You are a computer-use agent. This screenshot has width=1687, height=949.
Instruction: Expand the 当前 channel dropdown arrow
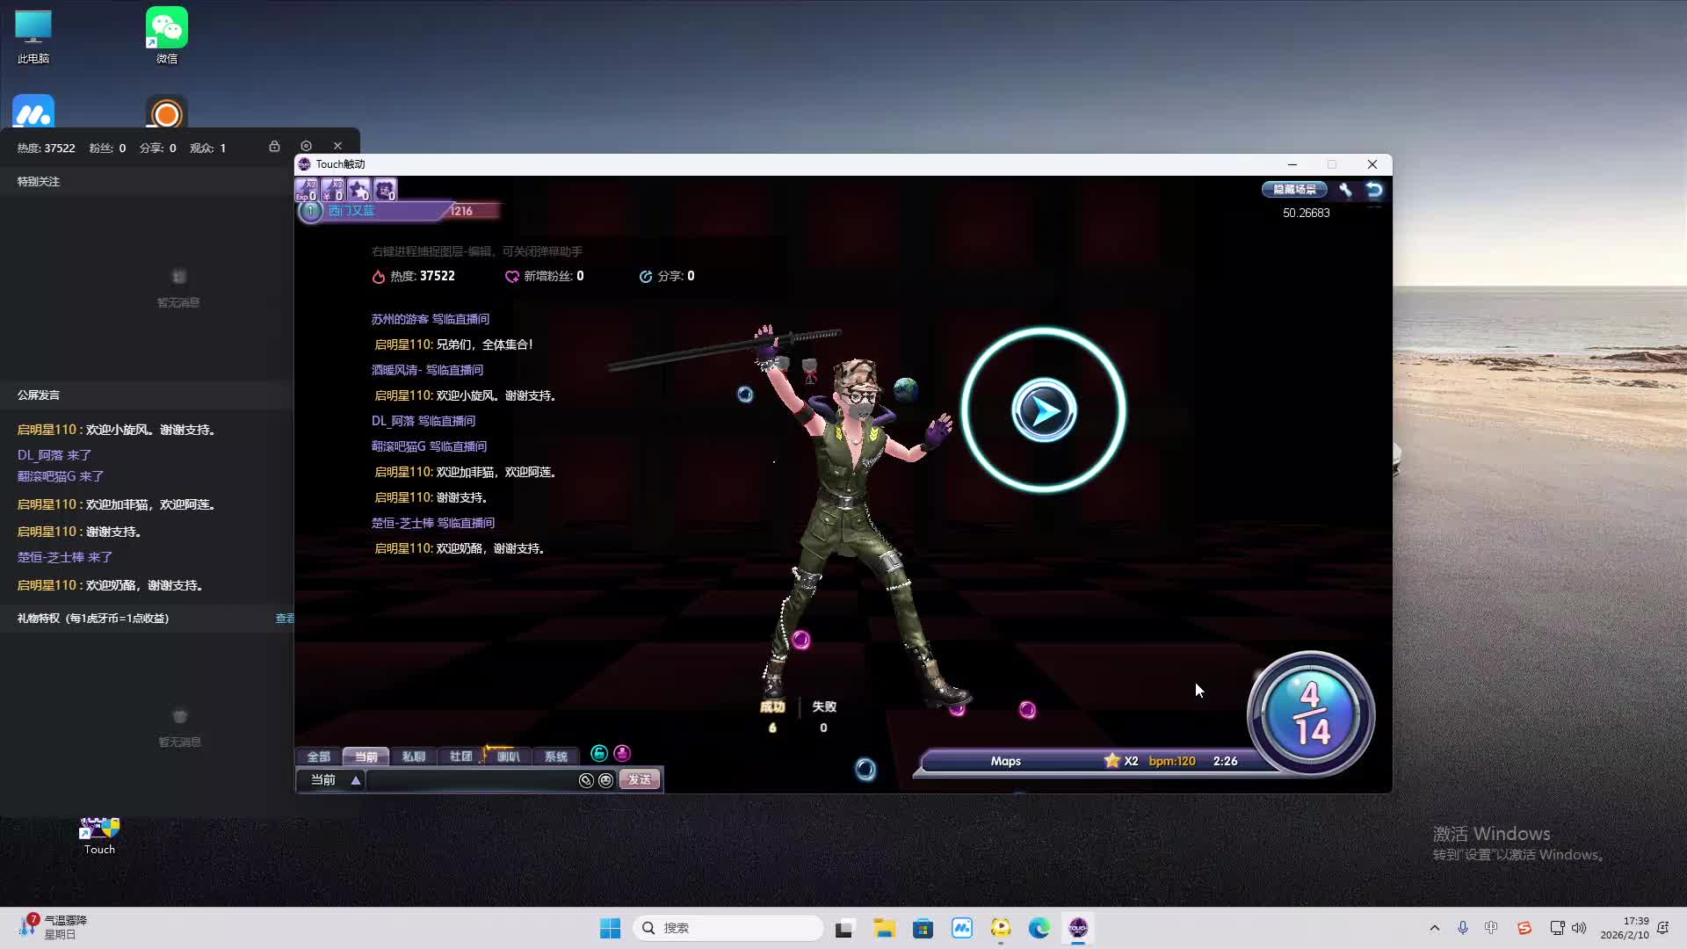pos(356,780)
